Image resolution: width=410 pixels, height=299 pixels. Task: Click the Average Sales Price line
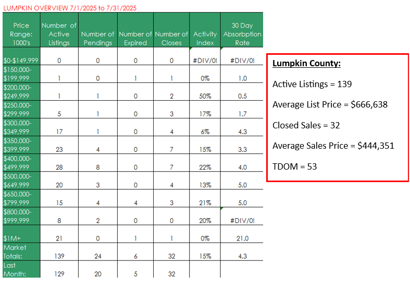click(333, 146)
